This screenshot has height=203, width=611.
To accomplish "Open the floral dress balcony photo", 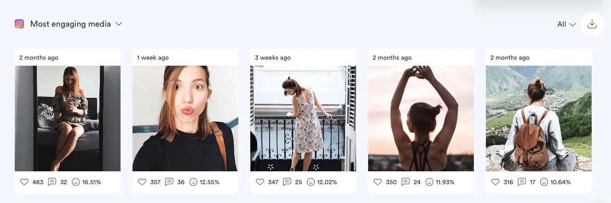I will pos(303,118).
